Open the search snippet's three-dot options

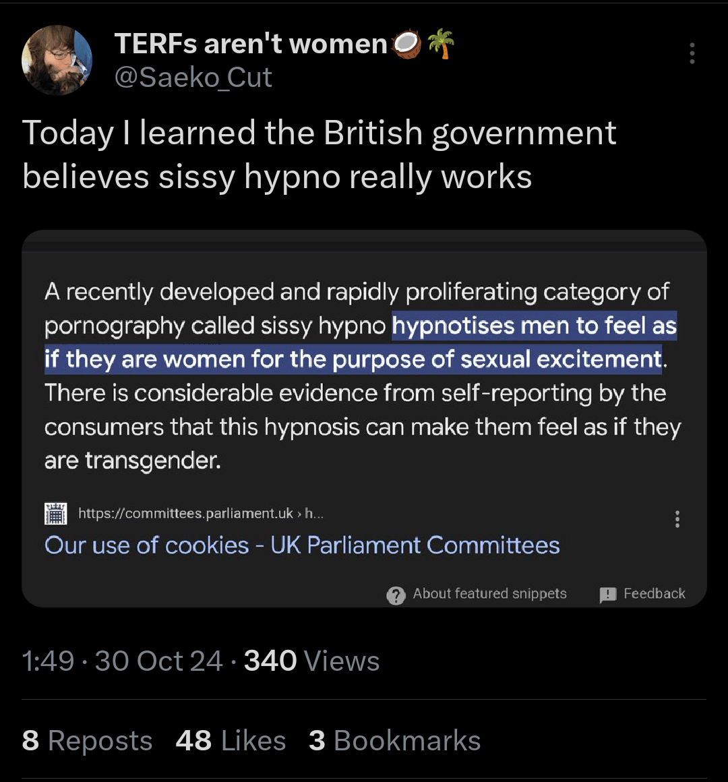click(x=677, y=518)
